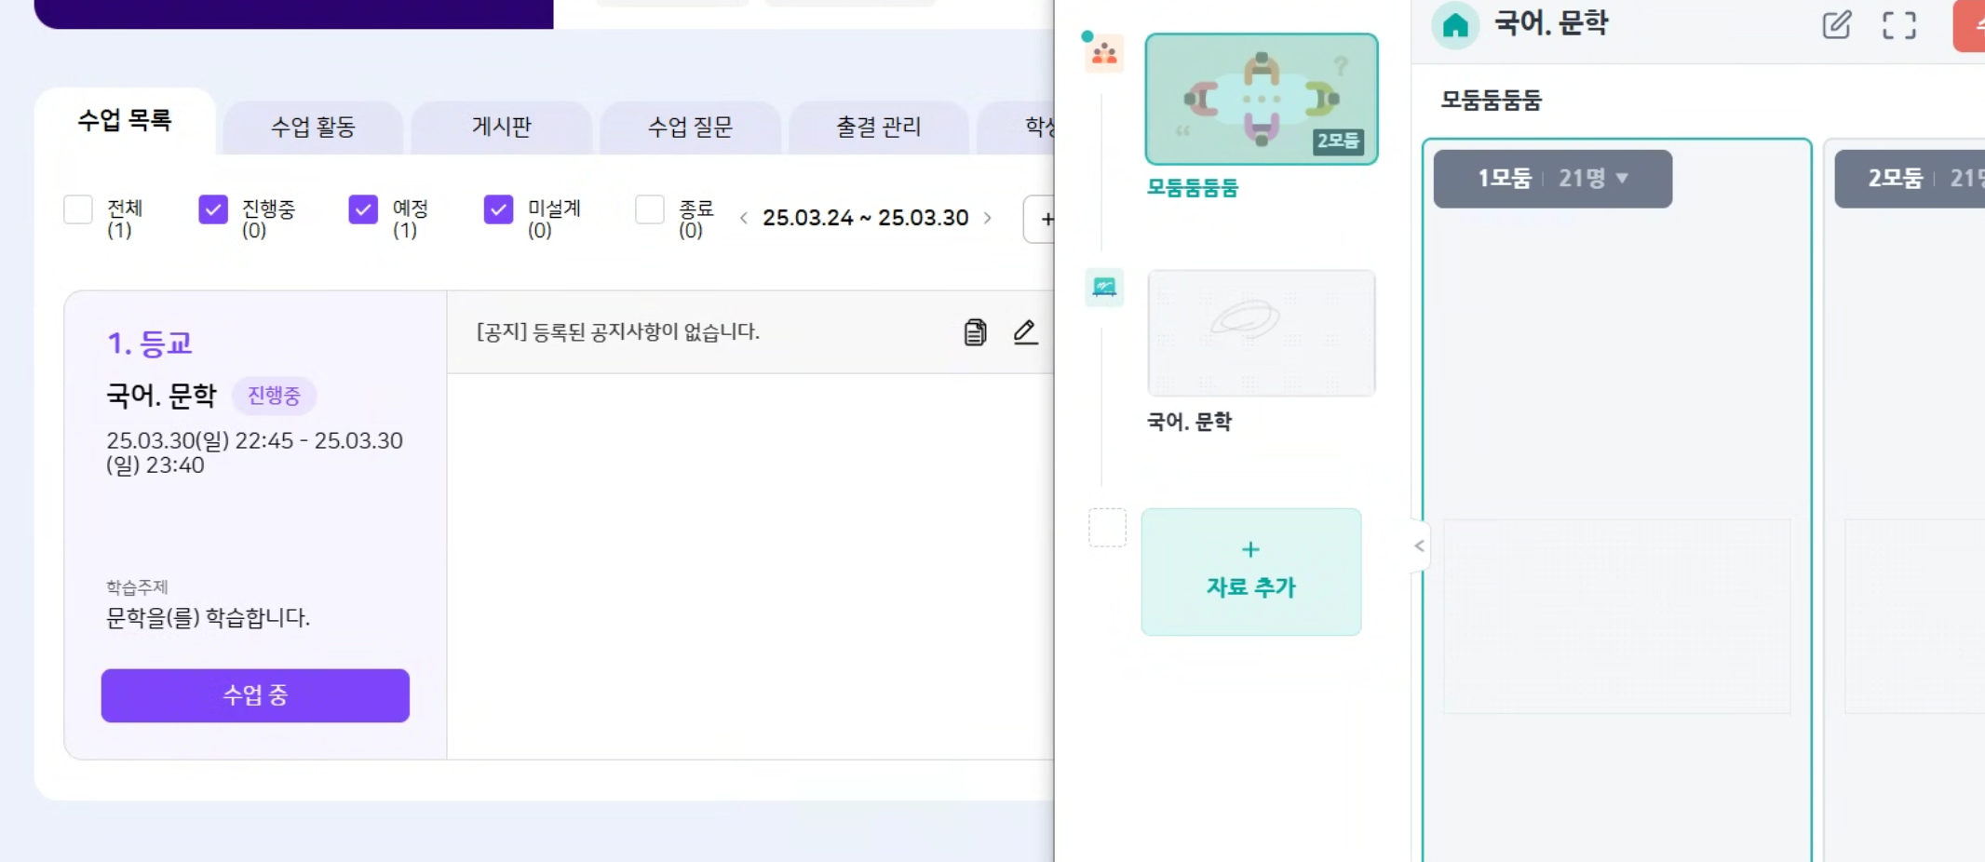Select the 모둠둠둠둠 slide thumbnail
1985x862 pixels.
pos(1261,100)
